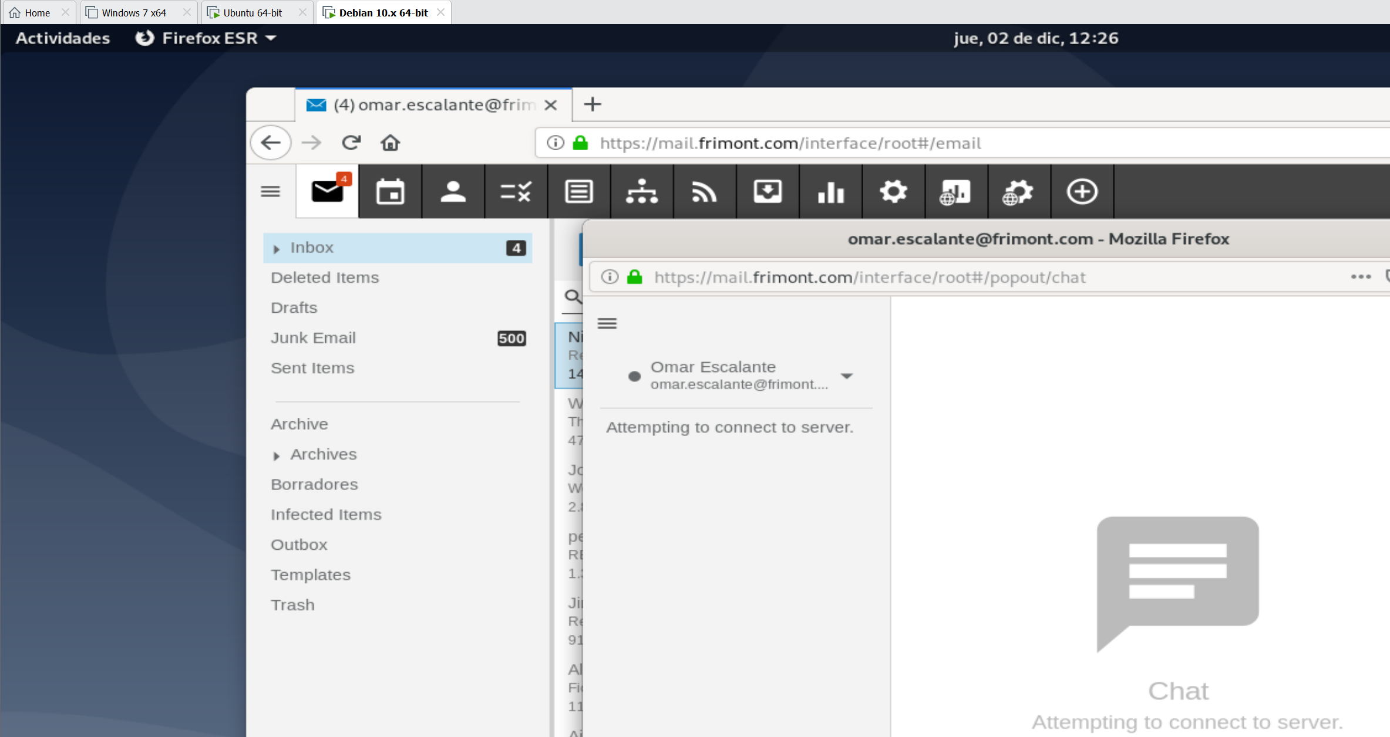Toggle the chat popout hamburger menu
This screenshot has width=1390, height=737.
607,323
